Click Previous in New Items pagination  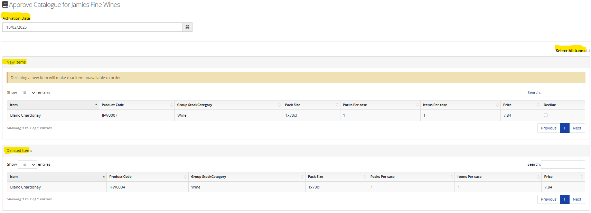[x=548, y=128]
